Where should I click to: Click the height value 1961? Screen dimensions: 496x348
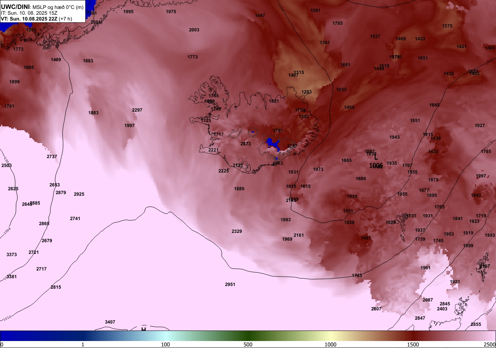click(425, 268)
